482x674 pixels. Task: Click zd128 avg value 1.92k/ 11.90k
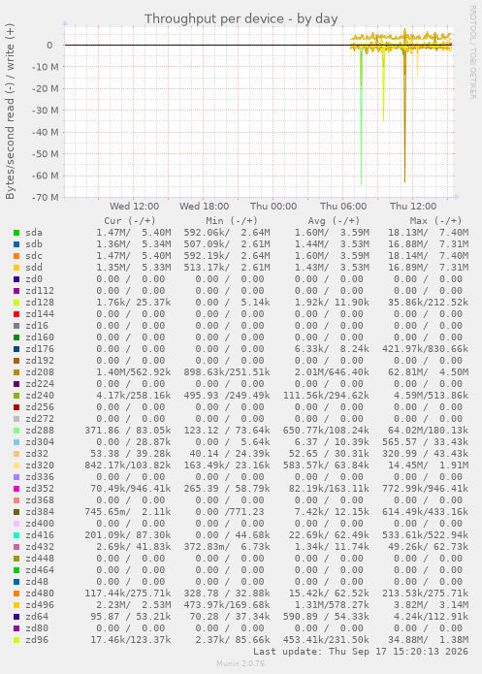[x=332, y=303]
